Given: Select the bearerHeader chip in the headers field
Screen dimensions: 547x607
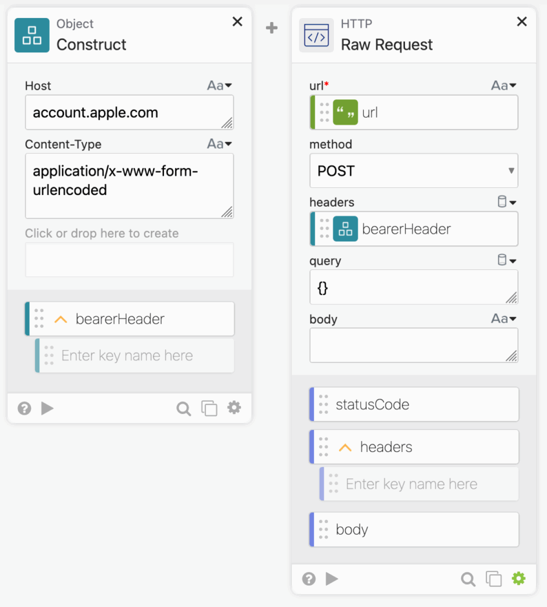Looking at the screenshot, I should (413, 229).
